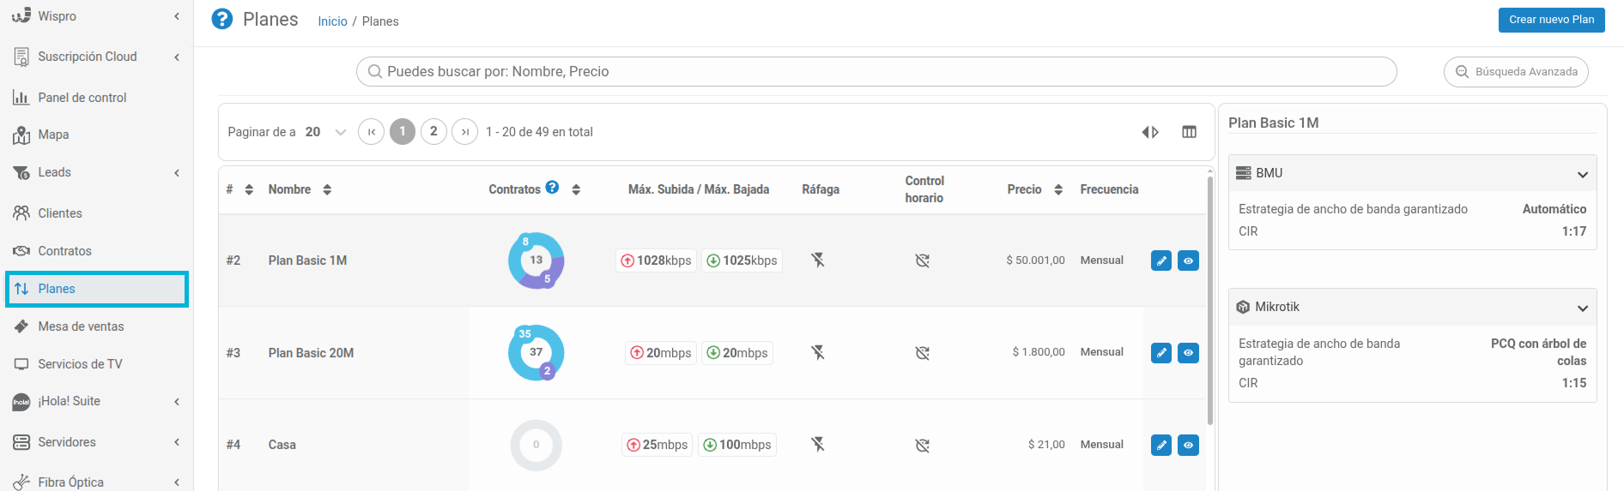Show Casa plan details eye icon
The width and height of the screenshot is (1624, 491).
coord(1188,445)
